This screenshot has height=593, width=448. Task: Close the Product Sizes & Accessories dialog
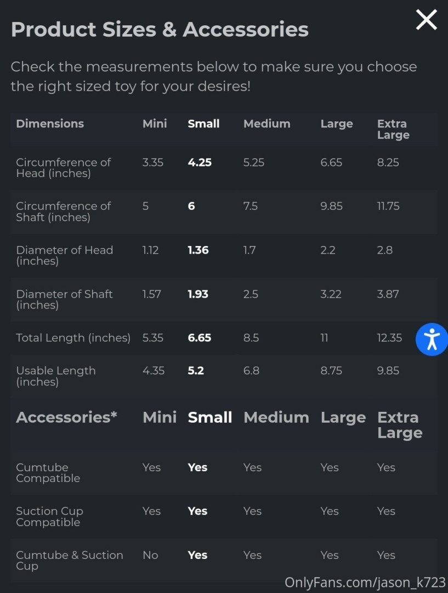tap(426, 20)
